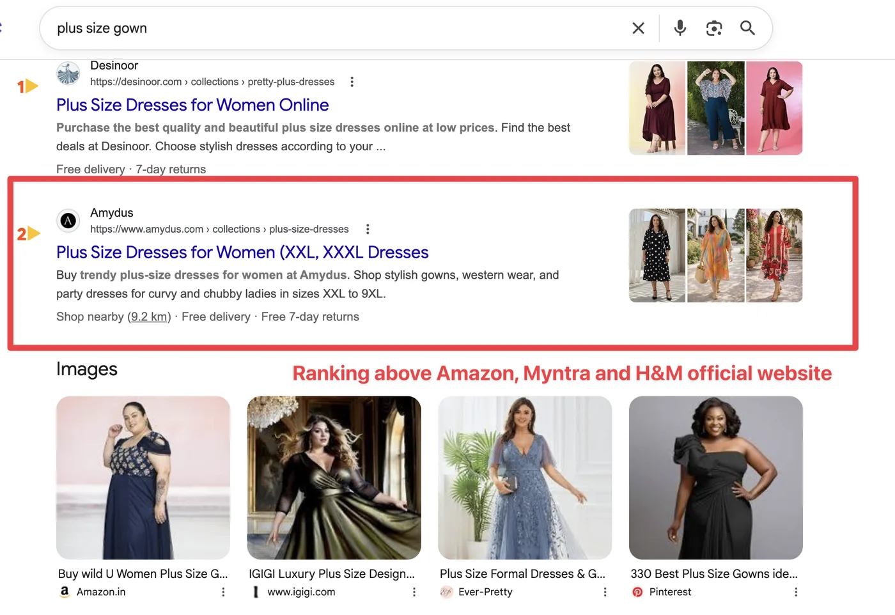Screen dimensions: 895x615
Task: Open Ever-Pretty blue formal dress image
Action: [525, 478]
